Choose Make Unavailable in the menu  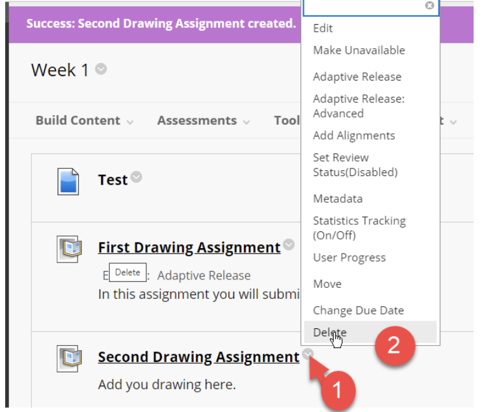pyautogui.click(x=358, y=50)
